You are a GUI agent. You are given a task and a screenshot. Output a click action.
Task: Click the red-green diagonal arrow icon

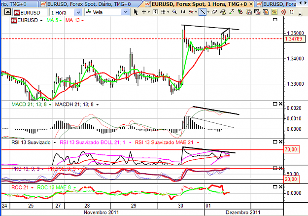(232, 12)
